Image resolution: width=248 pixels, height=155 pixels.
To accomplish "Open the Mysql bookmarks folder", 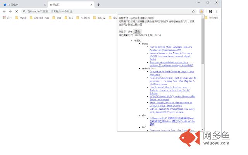I will click(x=21, y=18).
